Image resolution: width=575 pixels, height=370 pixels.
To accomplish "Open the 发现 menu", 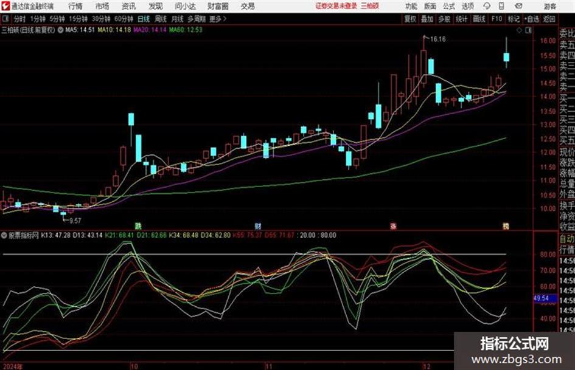I will click(x=156, y=6).
